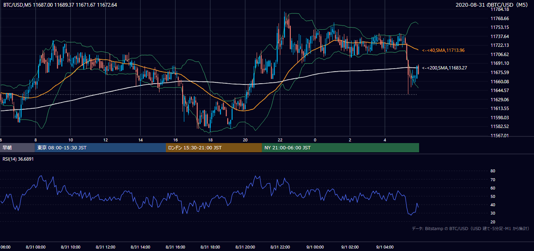Image resolution: width=534 pixels, height=251 pixels.
Task: Click the ロンドン 15:30-21:00 JST session bar
Action: click(214, 148)
